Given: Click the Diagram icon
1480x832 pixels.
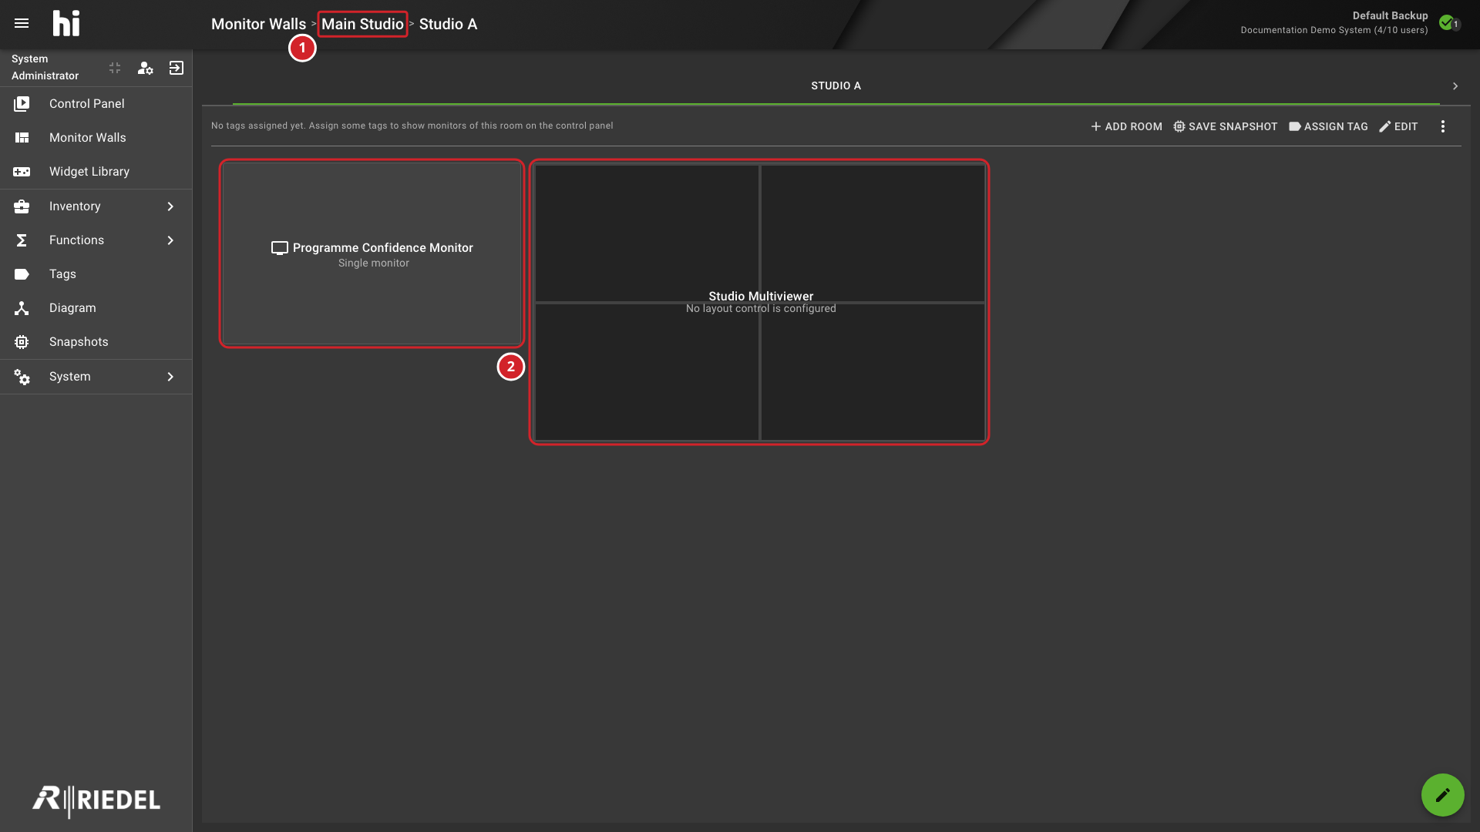Looking at the screenshot, I should (22, 307).
